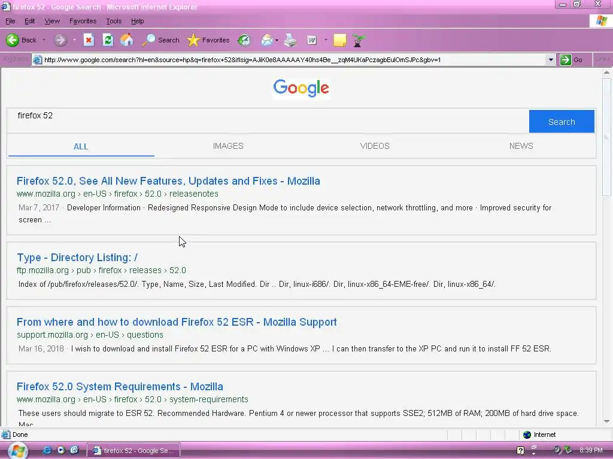Open Firefox 52.0 System Requirements result
613x459 pixels.
(120, 387)
